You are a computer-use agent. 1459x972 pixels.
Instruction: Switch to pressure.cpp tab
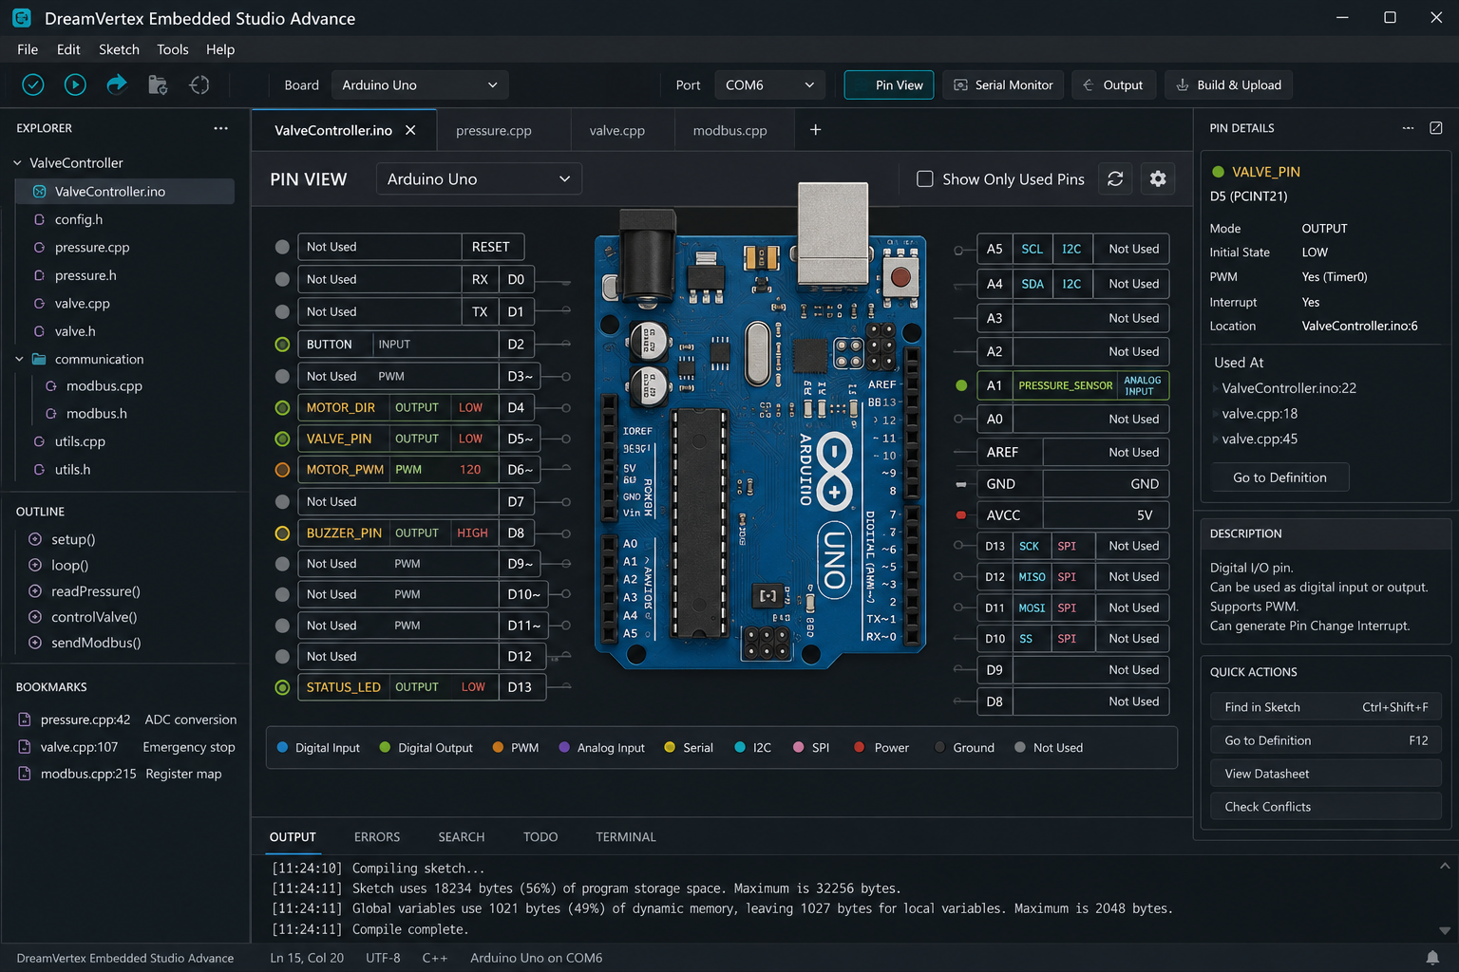click(494, 130)
